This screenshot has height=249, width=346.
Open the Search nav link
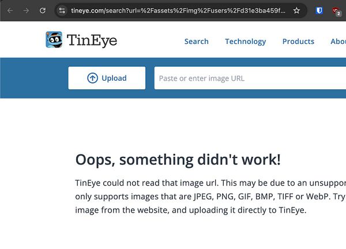click(197, 41)
